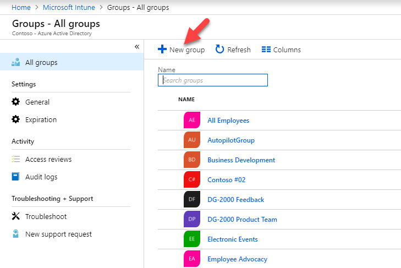
Task: Click the Refresh circular arrow icon
Action: 219,49
